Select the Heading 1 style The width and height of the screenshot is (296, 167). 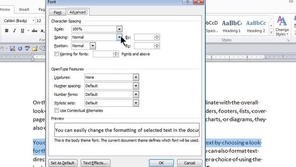(x=232, y=26)
